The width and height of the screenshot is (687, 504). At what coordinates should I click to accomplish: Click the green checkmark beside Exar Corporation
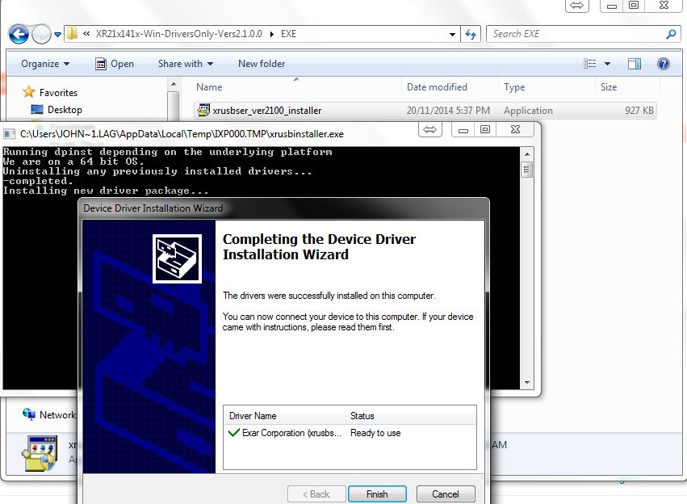(x=232, y=433)
